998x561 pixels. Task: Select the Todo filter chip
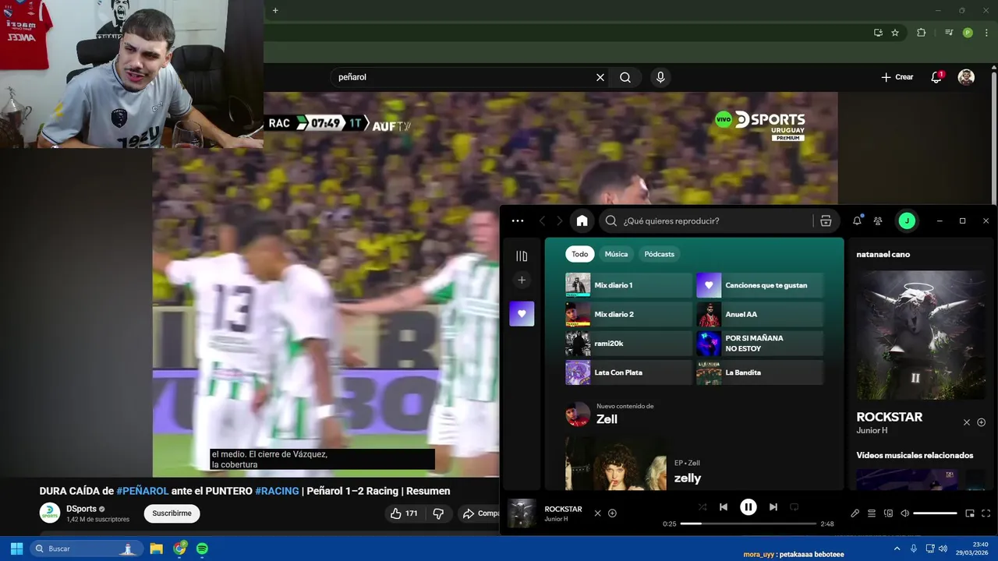[580, 254]
